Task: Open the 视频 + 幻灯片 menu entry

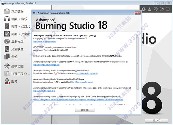Action: point(21,26)
